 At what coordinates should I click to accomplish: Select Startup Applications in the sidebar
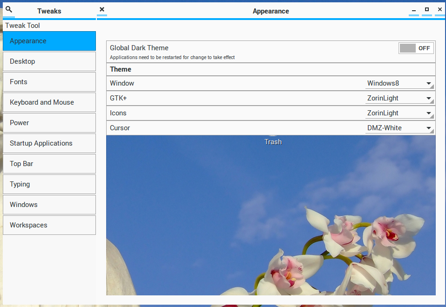pyautogui.click(x=49, y=144)
